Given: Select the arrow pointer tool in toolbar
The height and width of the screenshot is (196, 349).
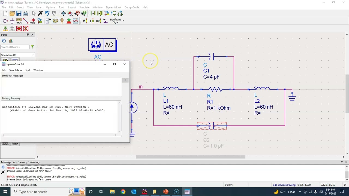Looking at the screenshot, I should (x=34, y=13).
